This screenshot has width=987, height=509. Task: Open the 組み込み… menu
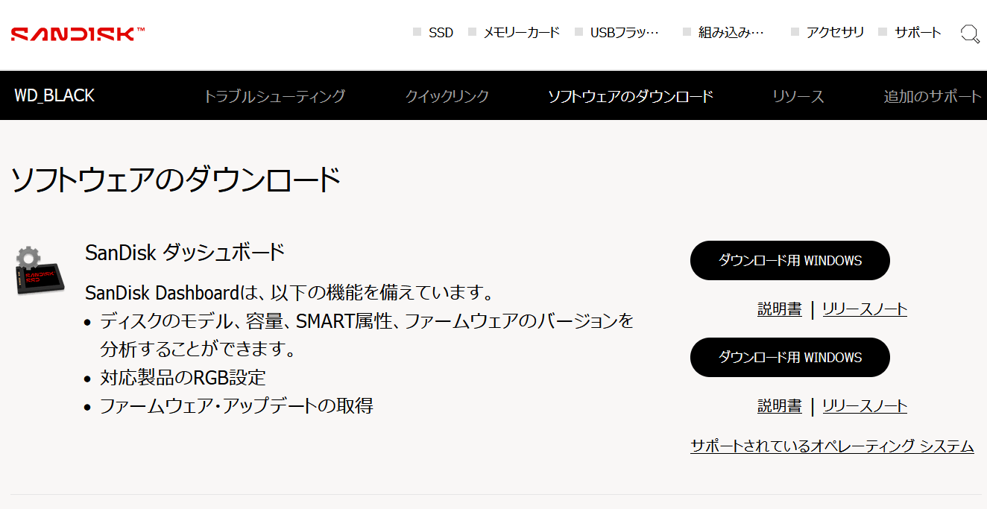(731, 33)
